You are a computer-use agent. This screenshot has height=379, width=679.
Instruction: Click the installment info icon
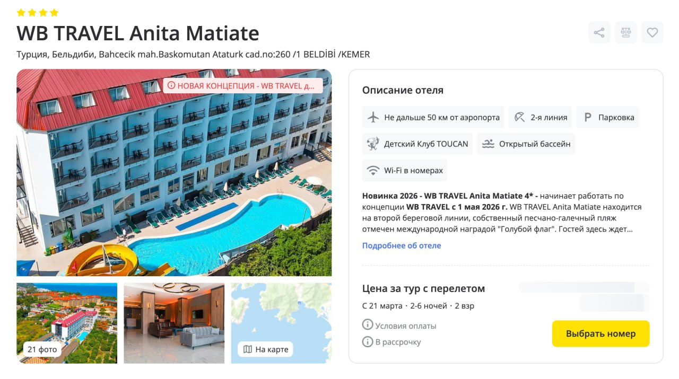[368, 341]
